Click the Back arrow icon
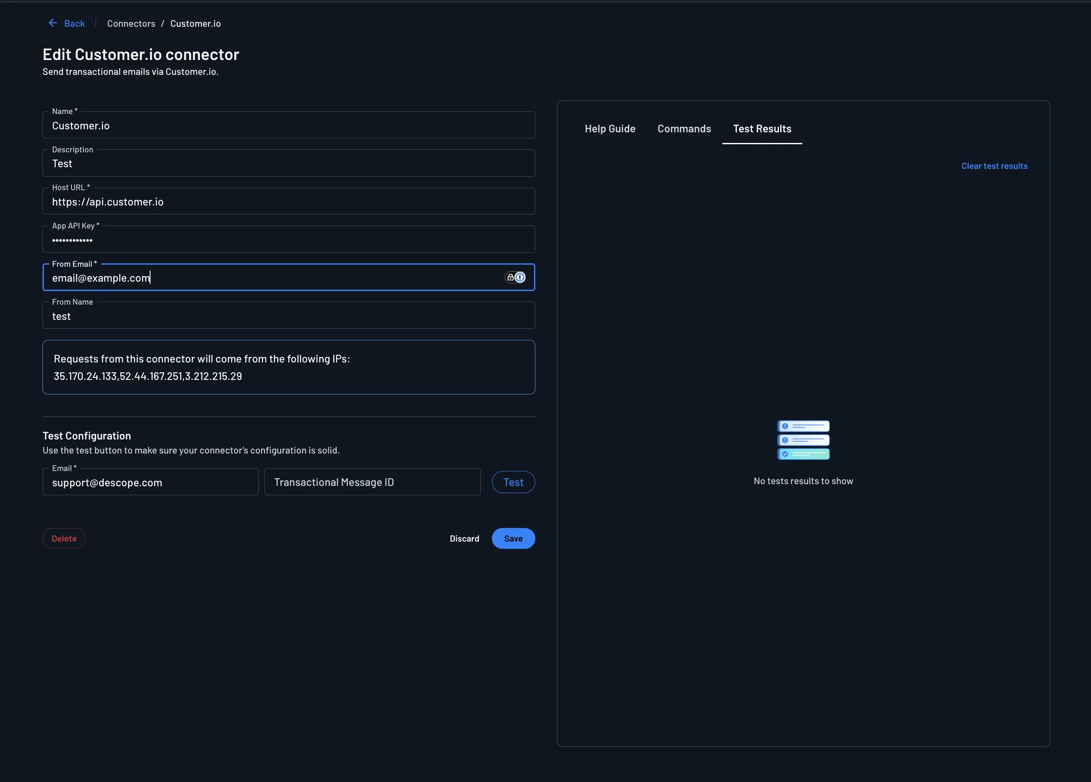Screen dimensions: 1091x782 coord(53,23)
